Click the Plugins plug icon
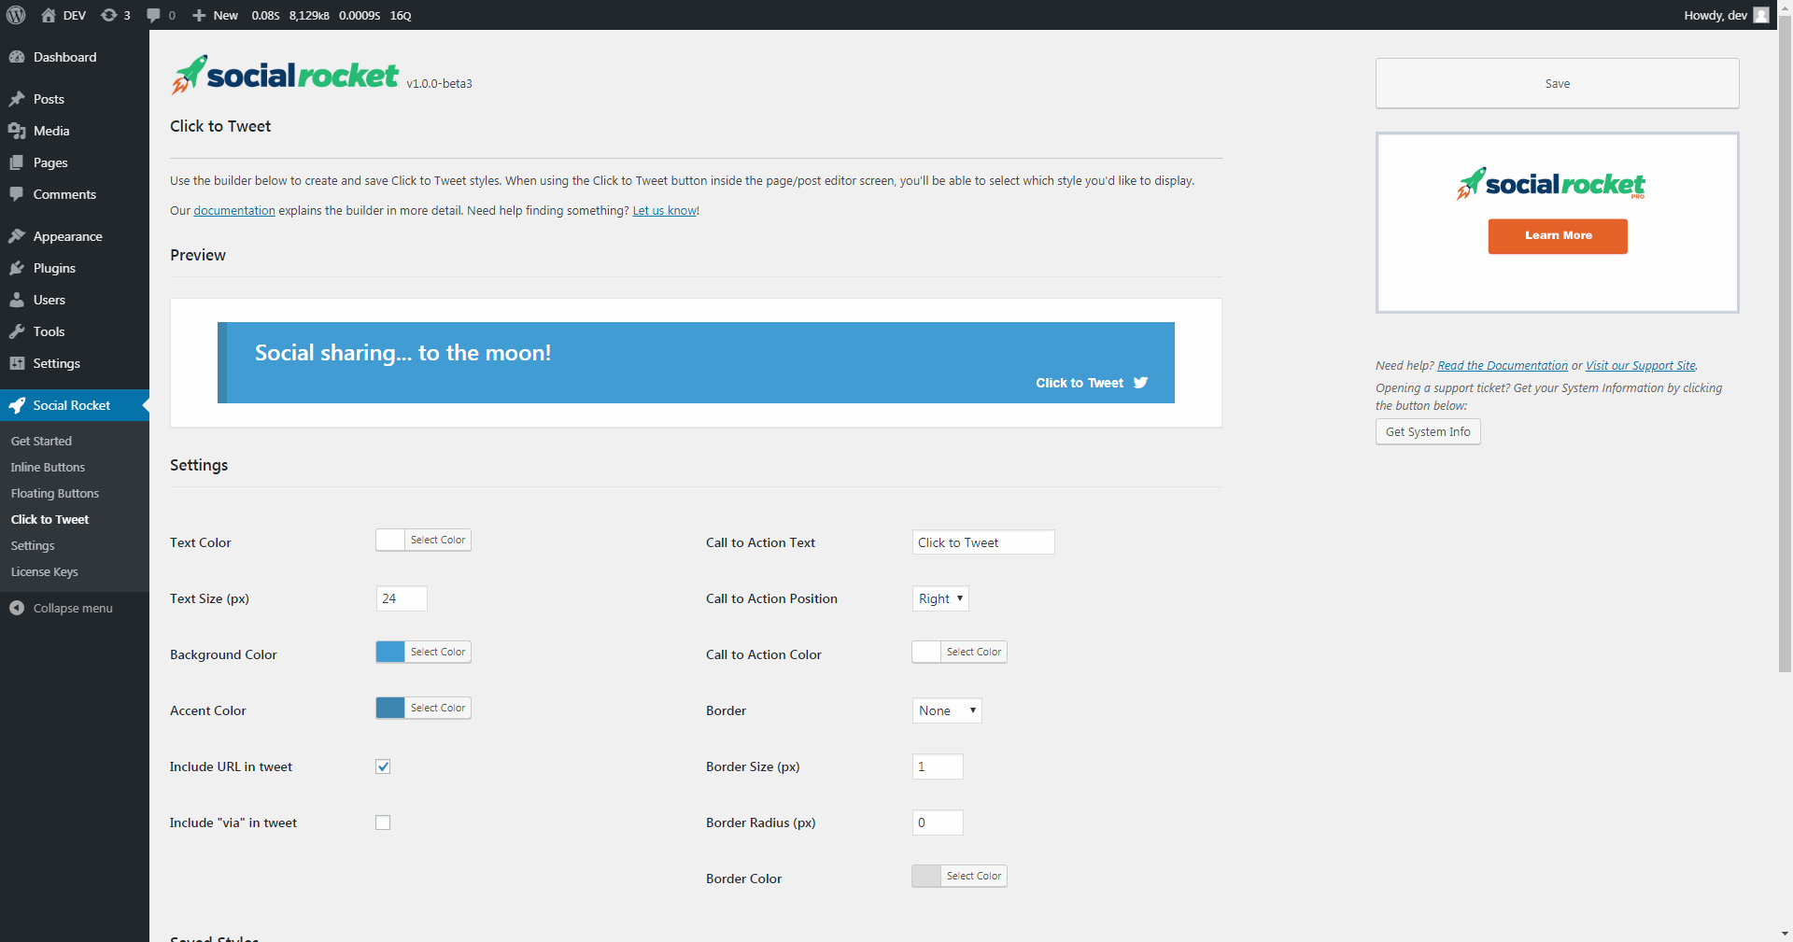This screenshot has width=1793, height=942. tap(17, 268)
